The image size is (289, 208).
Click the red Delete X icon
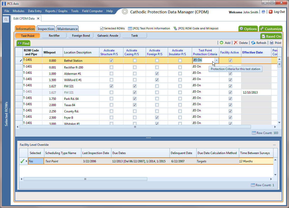[x=236, y=43]
